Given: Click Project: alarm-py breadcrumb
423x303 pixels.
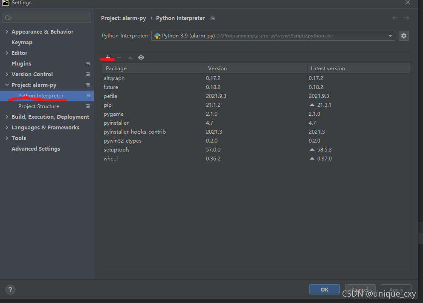Looking at the screenshot, I should (x=123, y=18).
